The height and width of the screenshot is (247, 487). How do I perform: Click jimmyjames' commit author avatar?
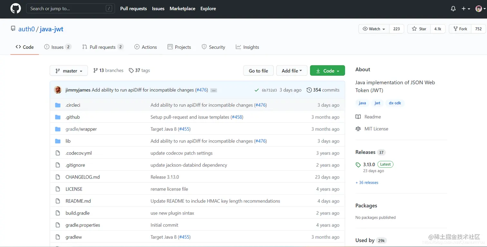pos(58,90)
